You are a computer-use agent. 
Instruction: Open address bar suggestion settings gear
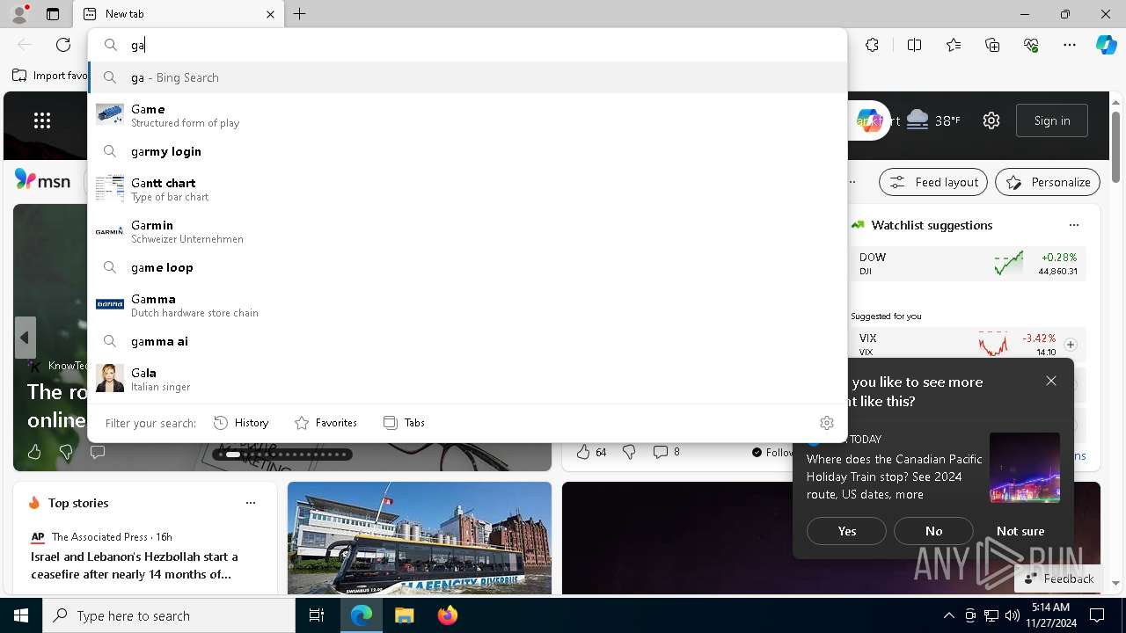[826, 423]
